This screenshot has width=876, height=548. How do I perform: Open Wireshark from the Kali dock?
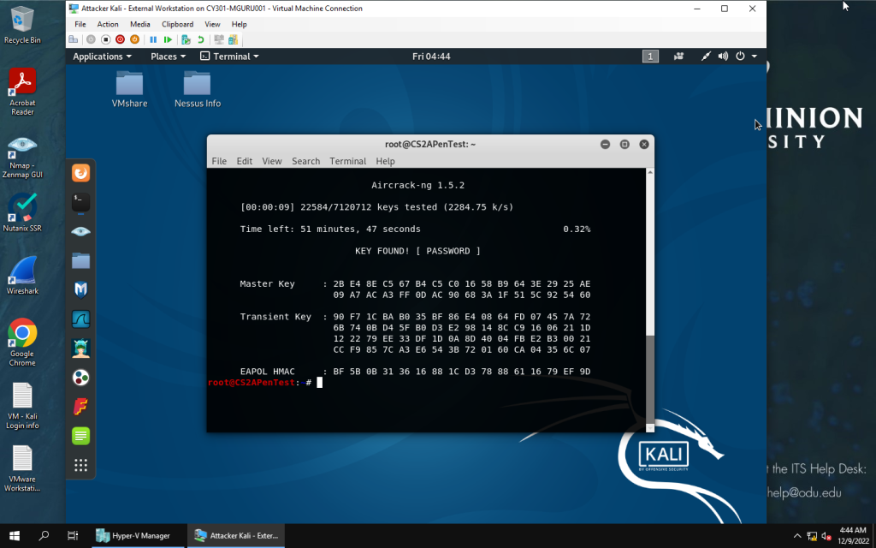(x=81, y=319)
